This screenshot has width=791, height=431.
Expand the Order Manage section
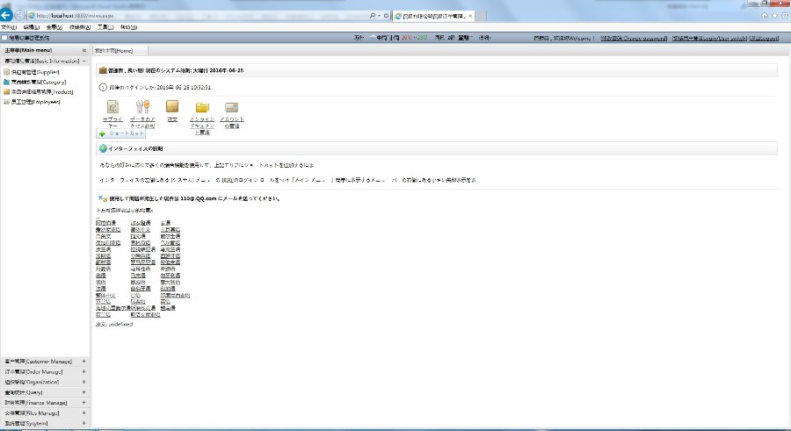[83, 371]
